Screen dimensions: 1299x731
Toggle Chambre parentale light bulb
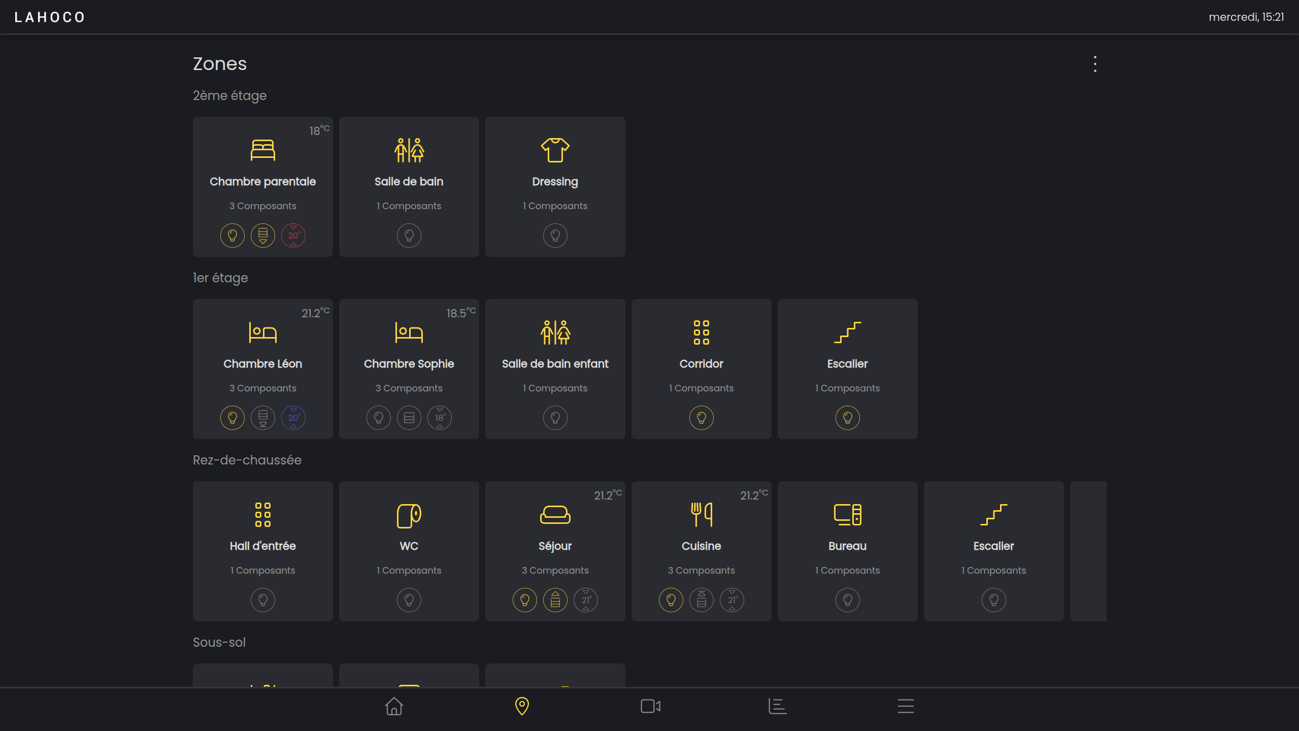[x=232, y=236]
